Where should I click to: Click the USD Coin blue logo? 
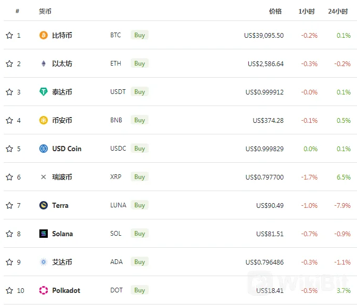point(44,149)
